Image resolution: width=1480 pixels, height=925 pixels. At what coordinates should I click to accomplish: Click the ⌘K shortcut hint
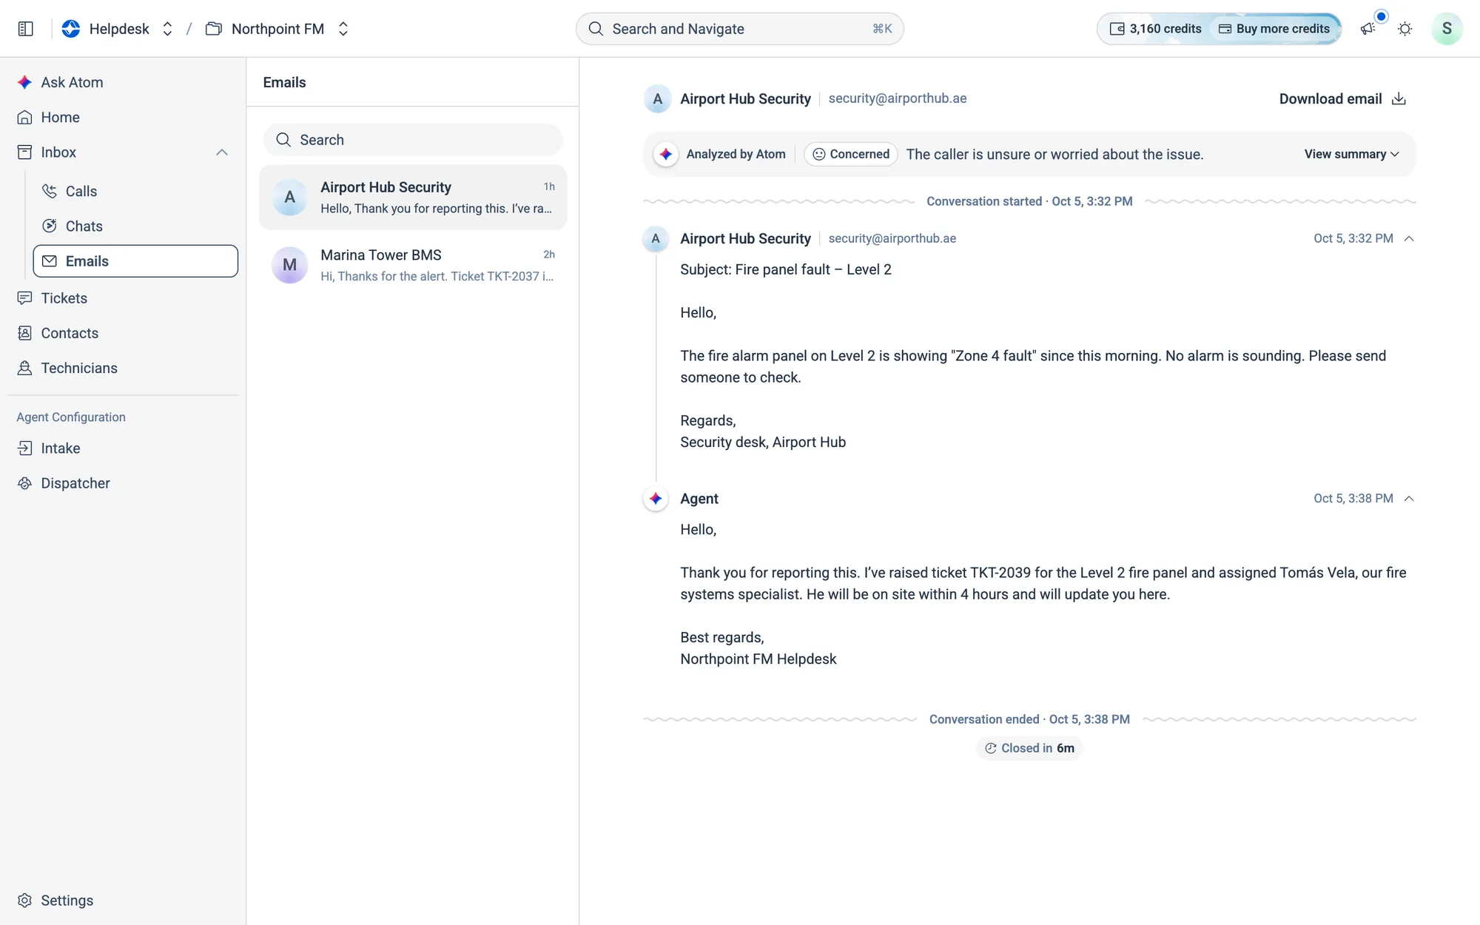pyautogui.click(x=881, y=29)
